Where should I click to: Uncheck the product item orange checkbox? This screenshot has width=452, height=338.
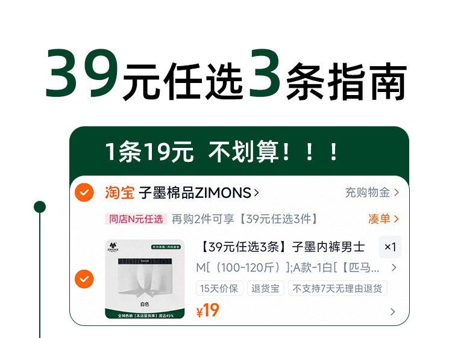pos(84,278)
